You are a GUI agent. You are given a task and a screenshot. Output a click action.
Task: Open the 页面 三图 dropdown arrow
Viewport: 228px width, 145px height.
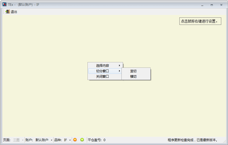coord(23,140)
